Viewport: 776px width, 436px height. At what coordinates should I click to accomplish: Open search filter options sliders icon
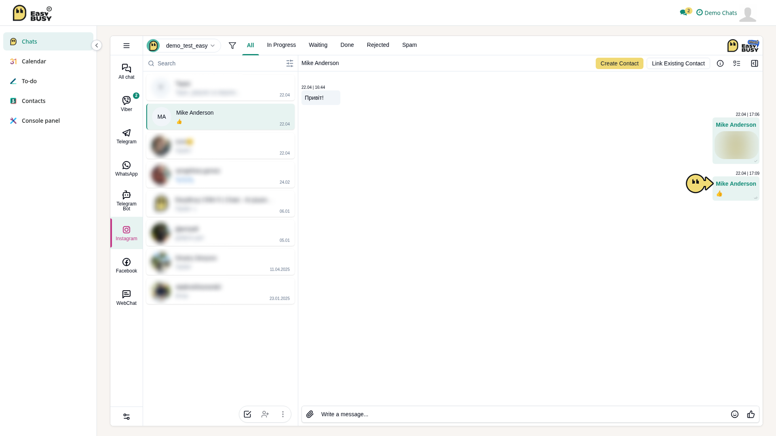[290, 63]
